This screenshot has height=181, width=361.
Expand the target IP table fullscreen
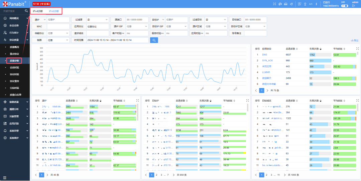247,100
